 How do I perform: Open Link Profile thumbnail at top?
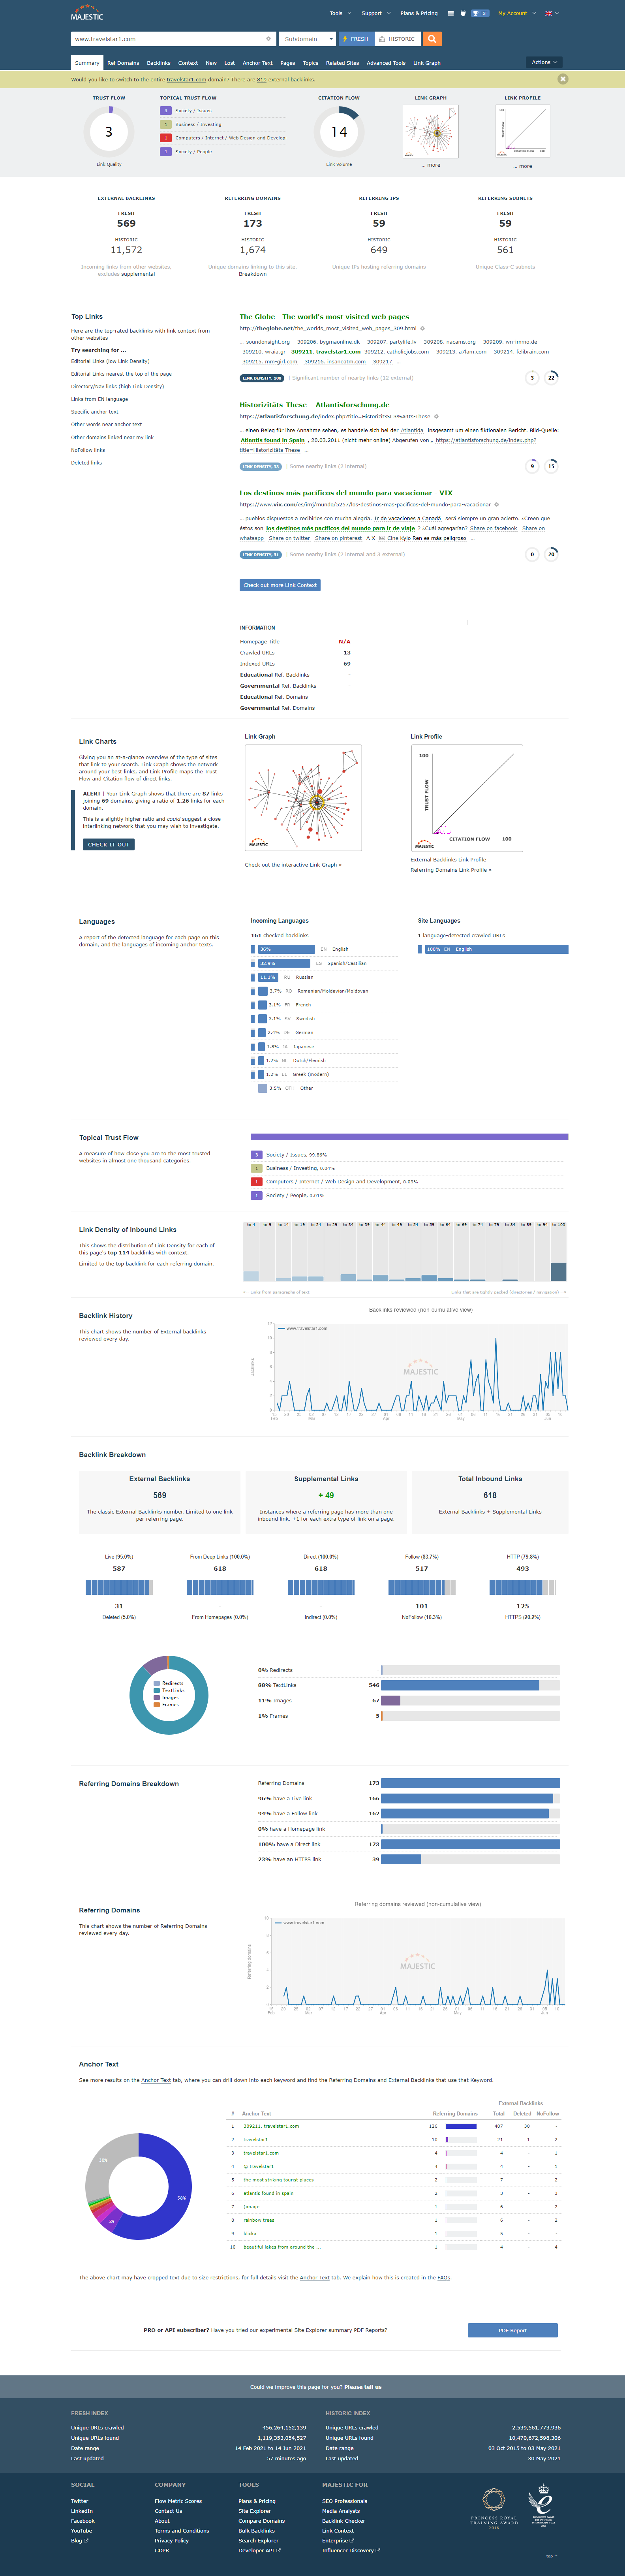[523, 131]
